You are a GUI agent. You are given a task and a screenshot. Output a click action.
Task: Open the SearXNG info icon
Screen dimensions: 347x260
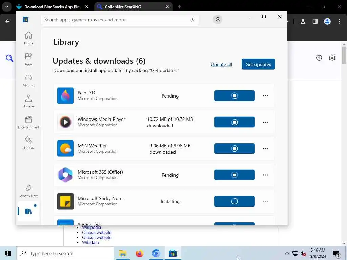319,58
